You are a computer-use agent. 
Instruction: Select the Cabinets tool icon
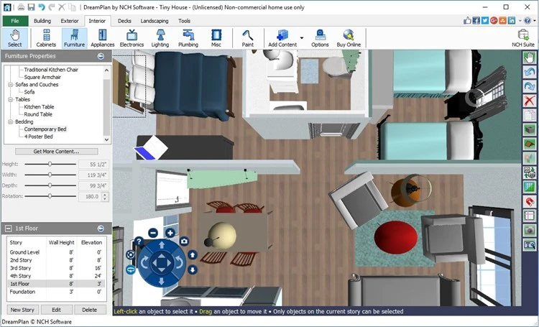(x=46, y=38)
